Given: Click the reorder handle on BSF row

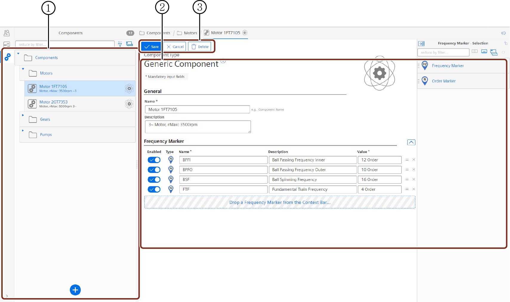Looking at the screenshot, I should pyautogui.click(x=407, y=179).
